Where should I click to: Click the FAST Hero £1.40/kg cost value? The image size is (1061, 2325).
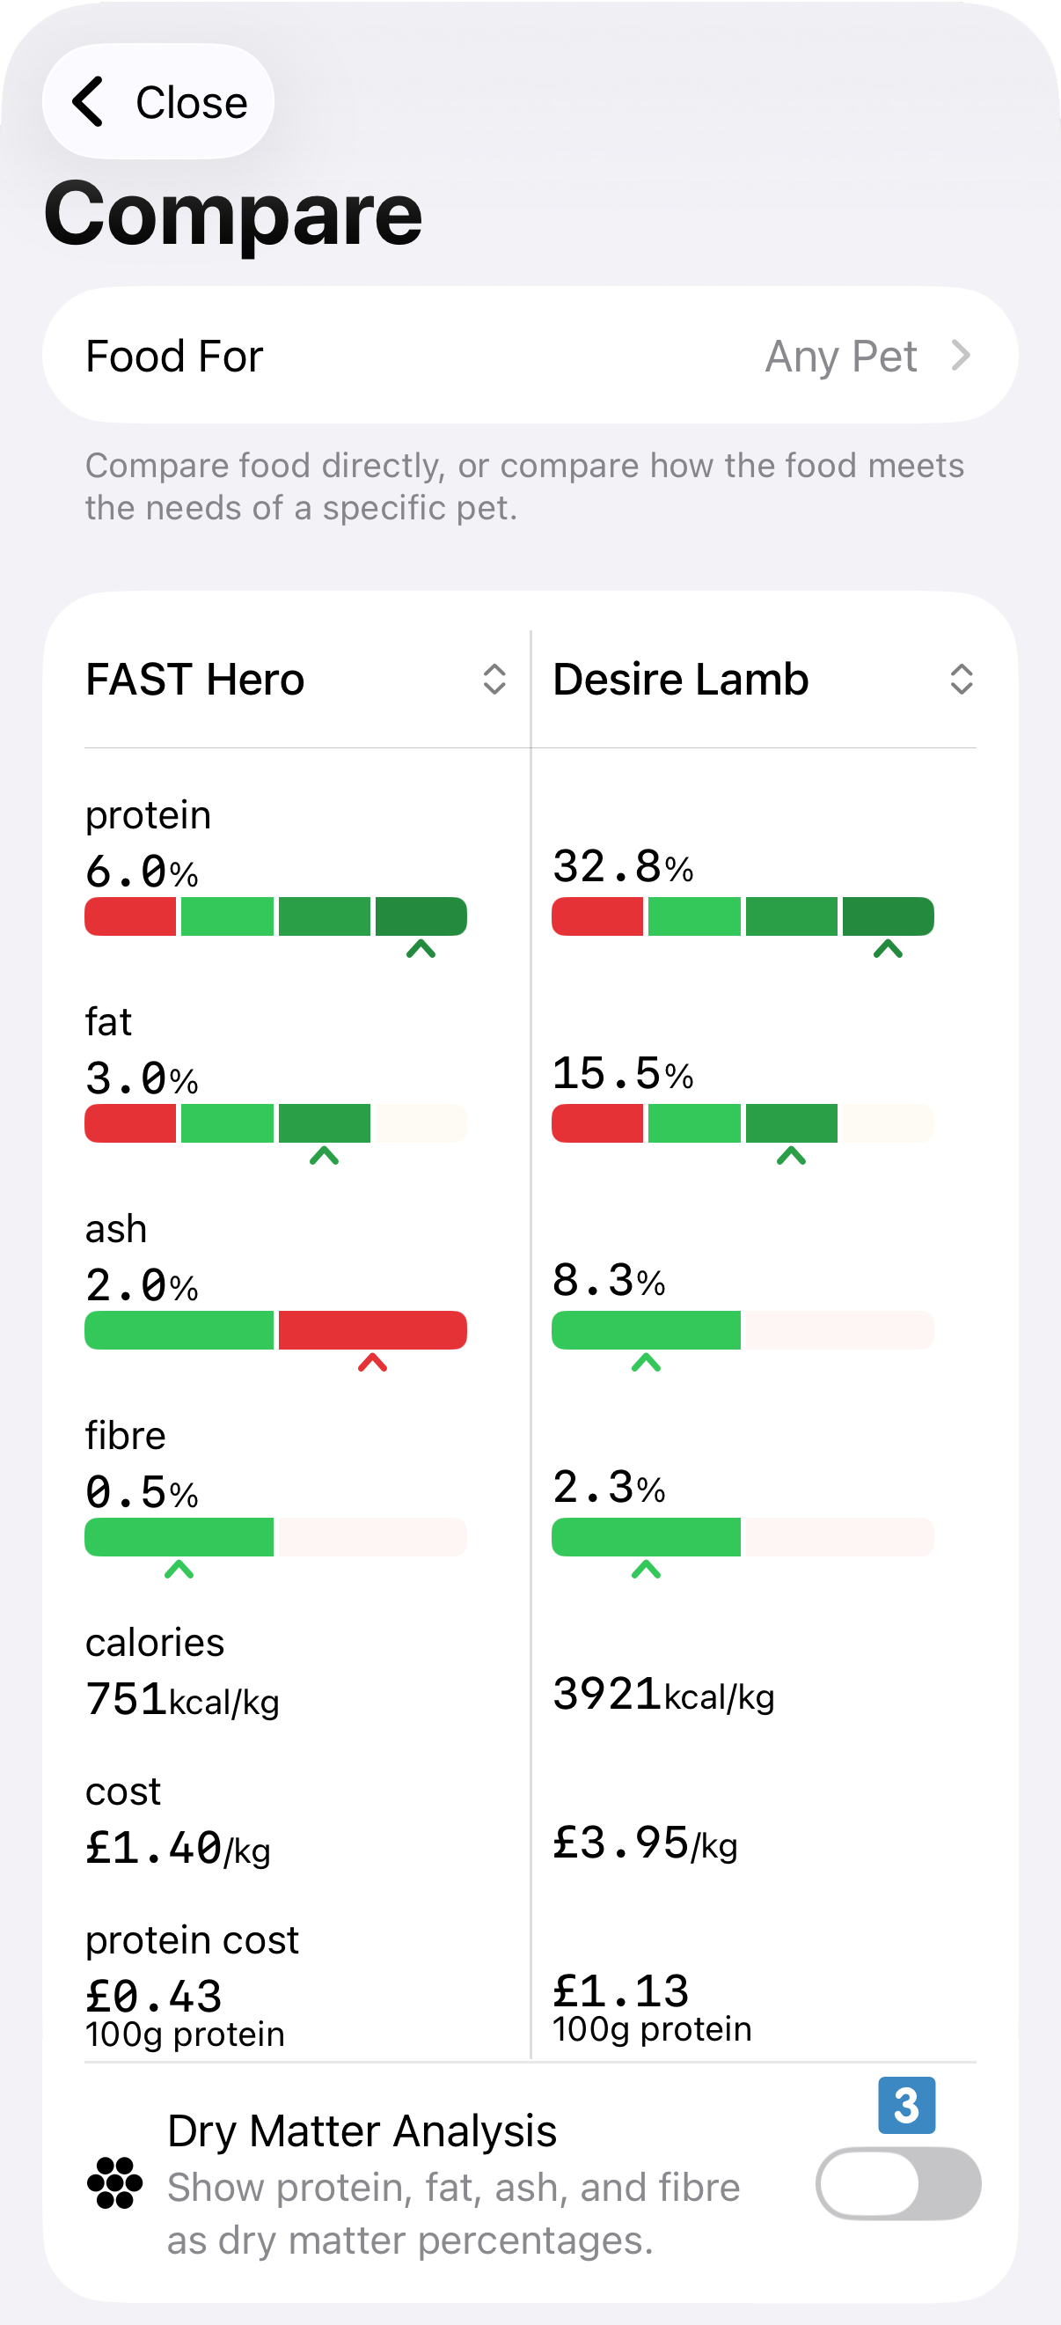pyautogui.click(x=178, y=1848)
